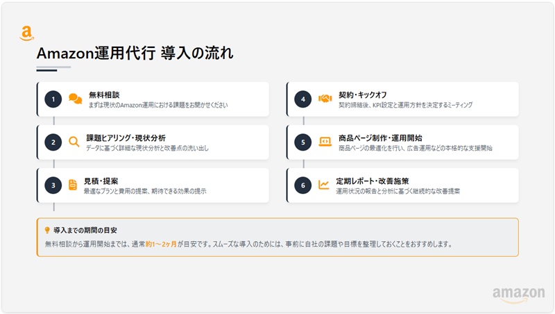Select the slide title Amazon運用代行 導入の流れ
The image size is (555, 314).
pyautogui.click(x=135, y=53)
